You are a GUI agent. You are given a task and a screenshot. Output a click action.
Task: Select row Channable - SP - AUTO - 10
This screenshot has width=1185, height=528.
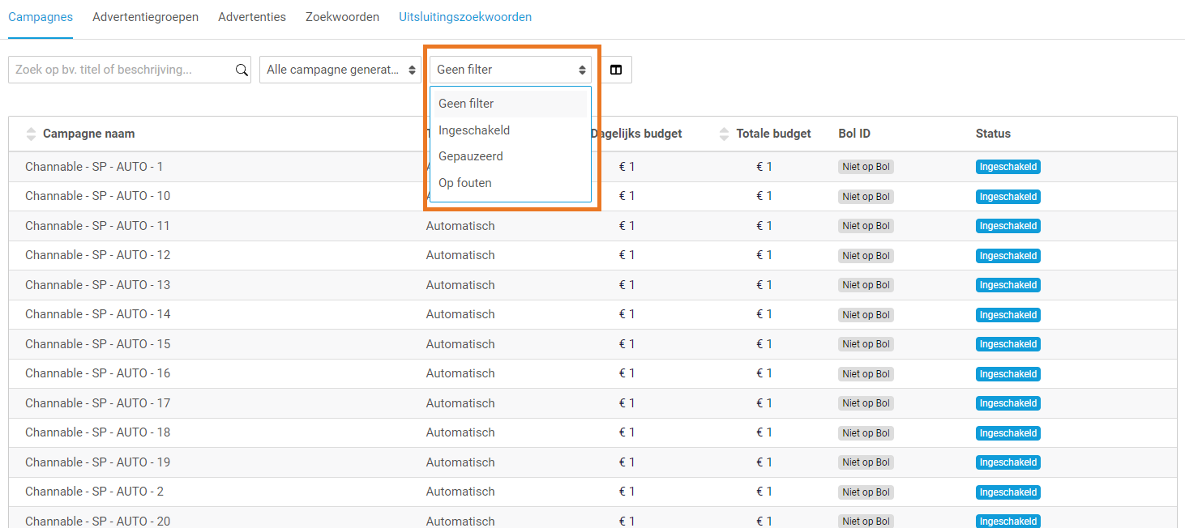tap(592, 196)
